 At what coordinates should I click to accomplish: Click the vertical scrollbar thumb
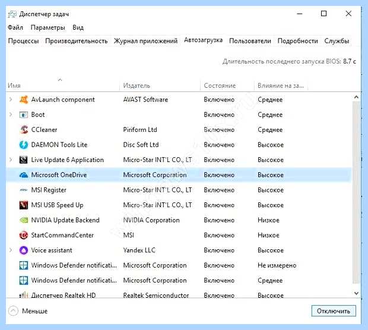pyautogui.click(x=356, y=192)
